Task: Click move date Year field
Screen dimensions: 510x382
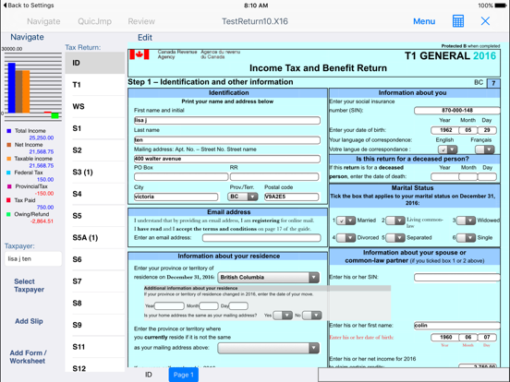Action: point(169,306)
